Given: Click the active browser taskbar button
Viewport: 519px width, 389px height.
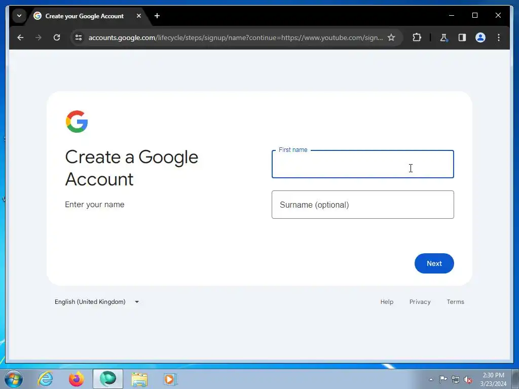Looking at the screenshot, I should pos(108,379).
